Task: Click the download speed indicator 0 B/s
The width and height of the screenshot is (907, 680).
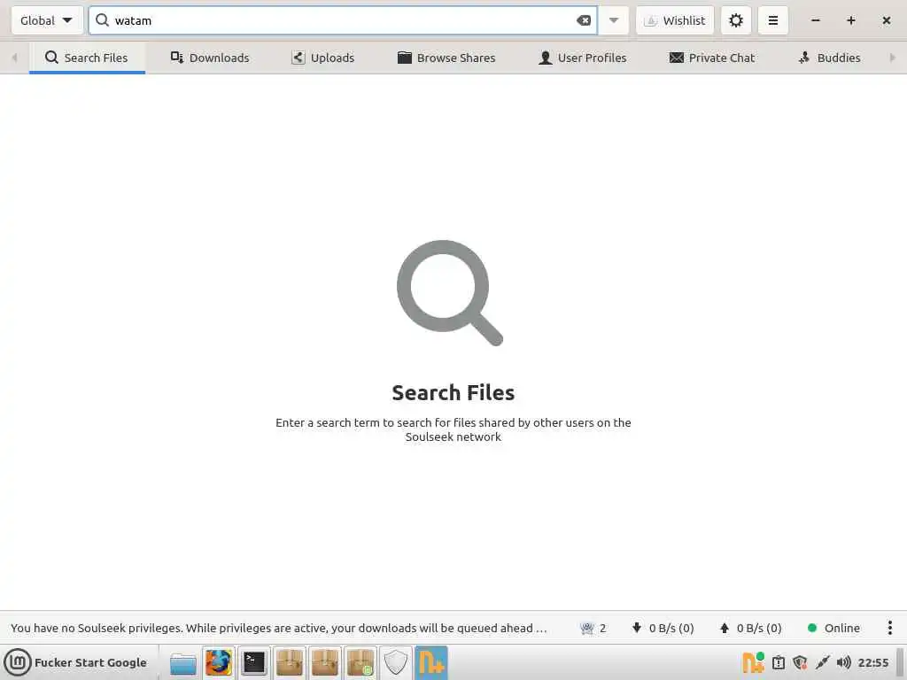Action: [663, 628]
